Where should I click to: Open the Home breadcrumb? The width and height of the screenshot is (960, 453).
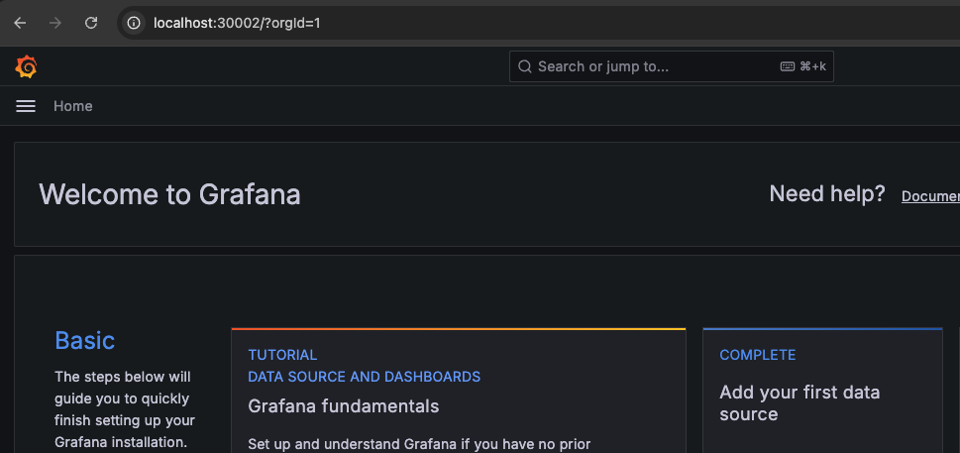coord(73,106)
